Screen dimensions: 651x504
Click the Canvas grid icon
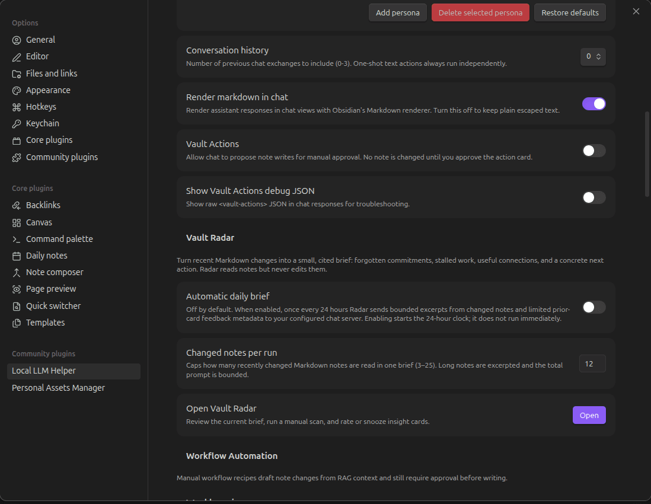point(17,223)
